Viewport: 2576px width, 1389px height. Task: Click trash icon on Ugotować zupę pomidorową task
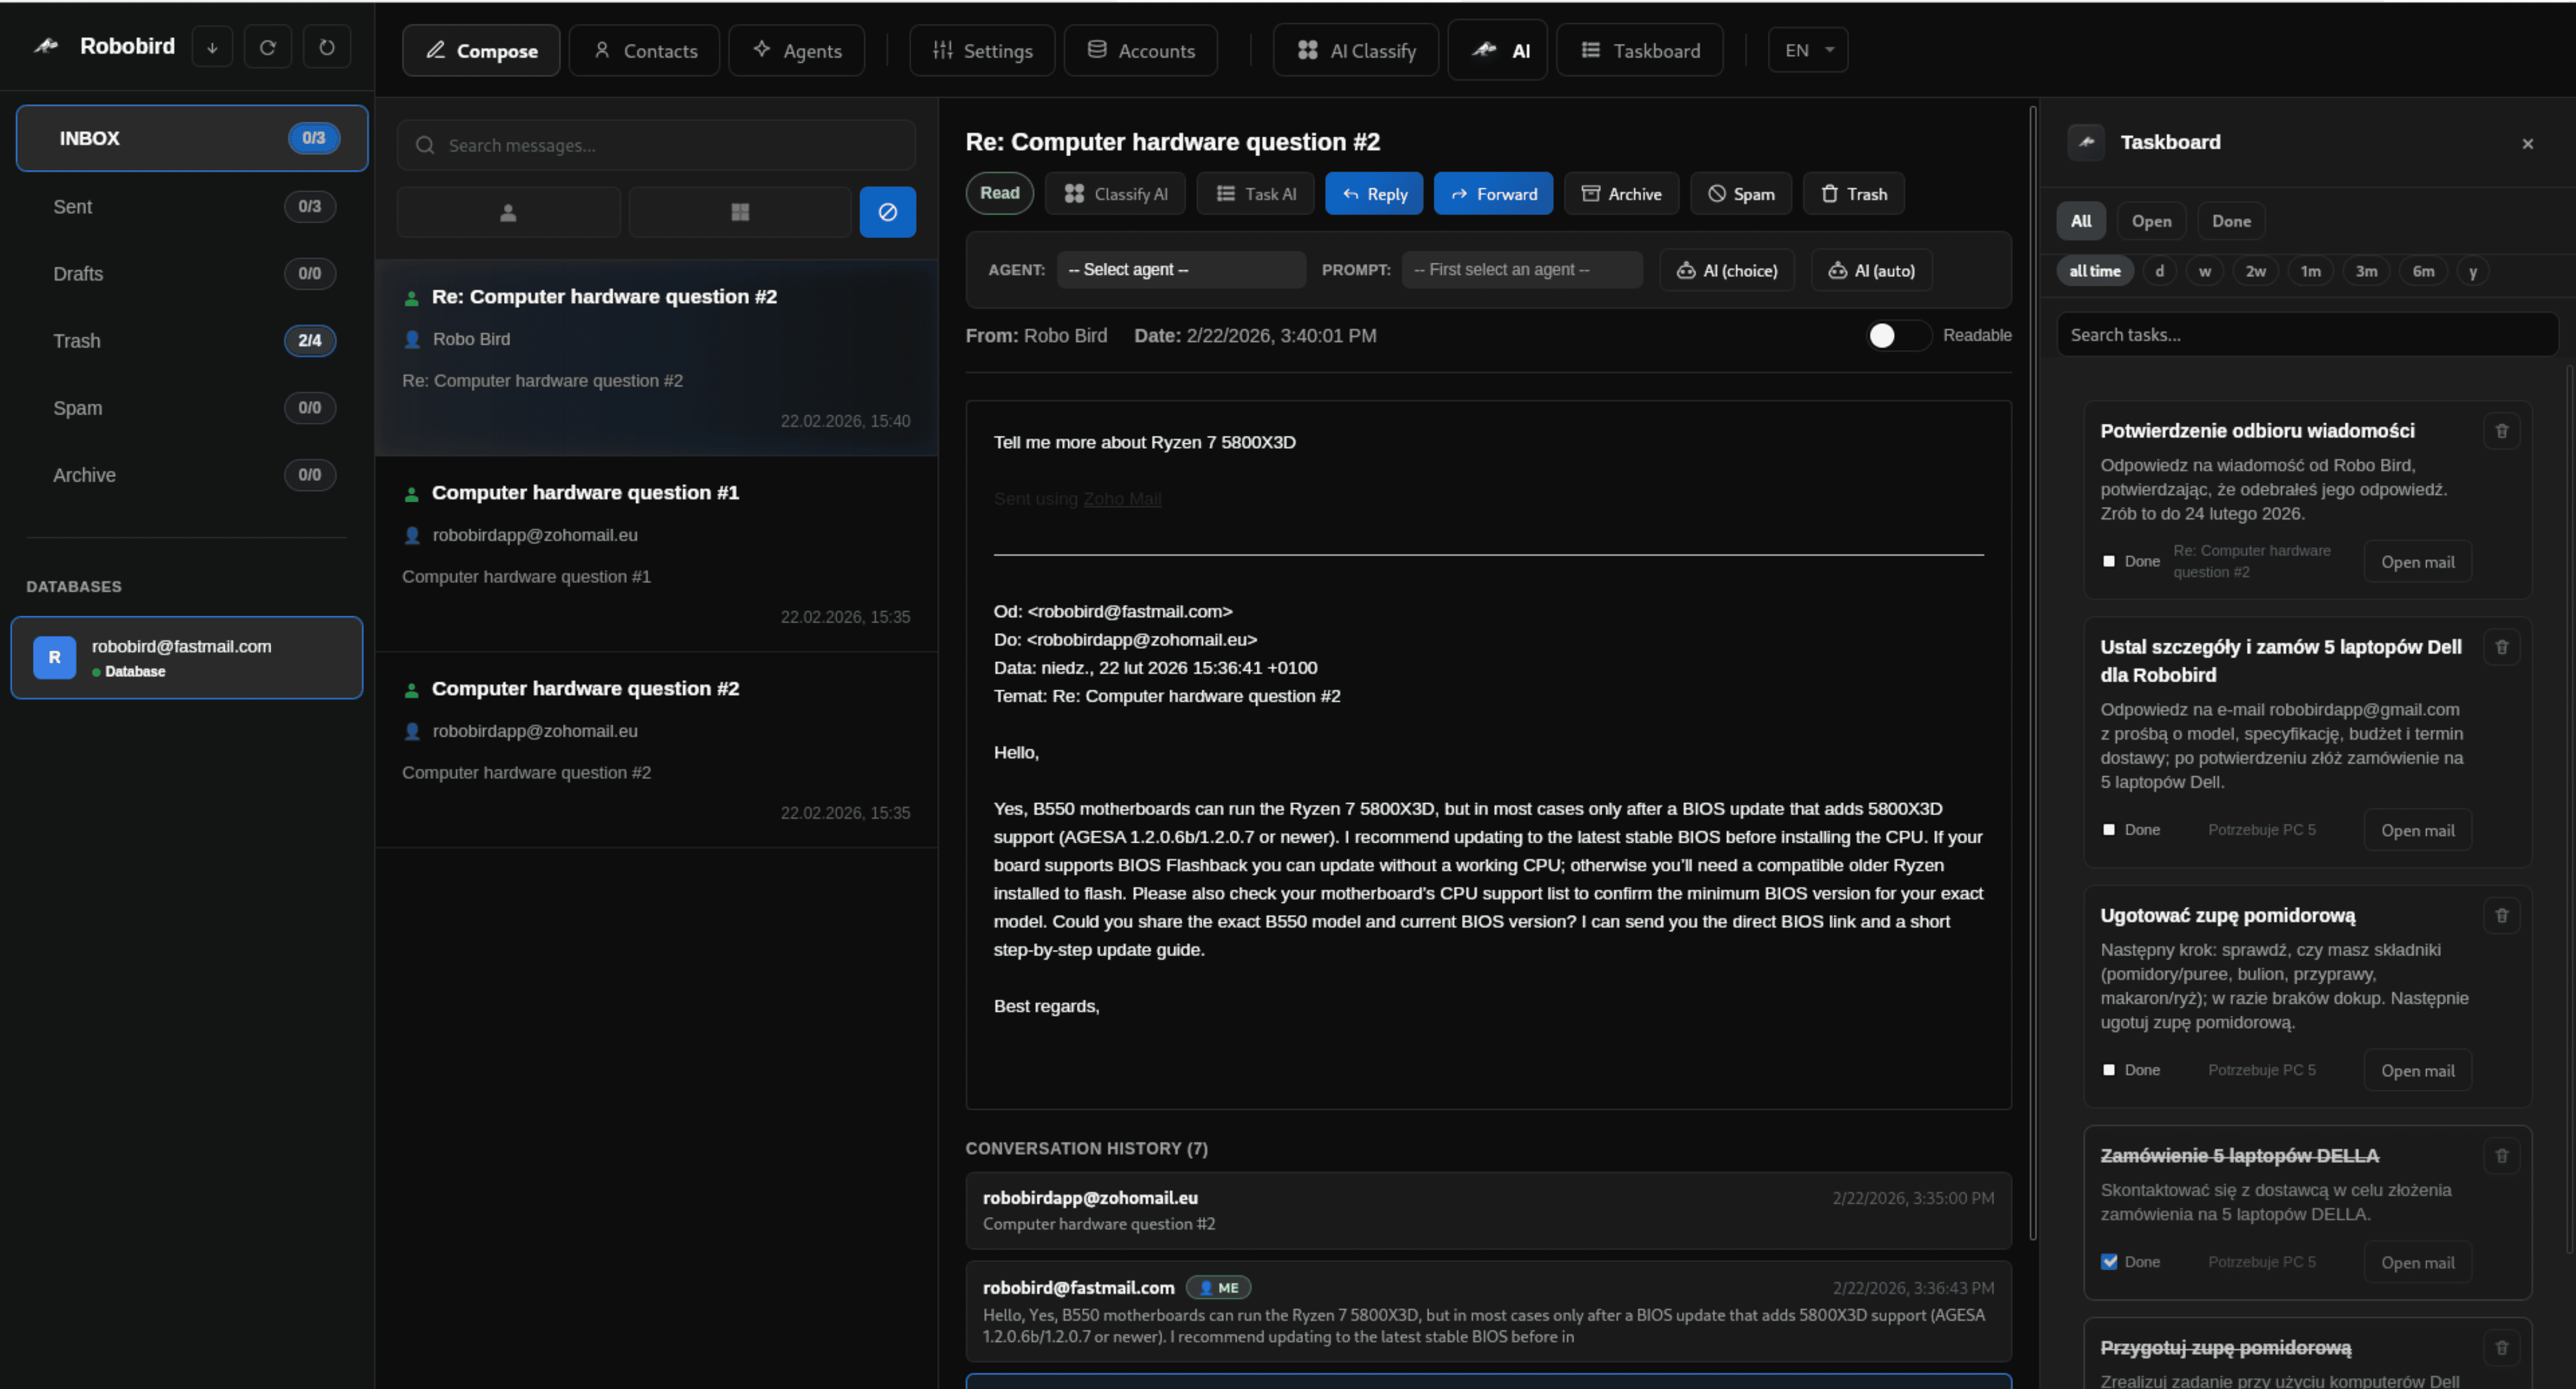(x=2501, y=916)
